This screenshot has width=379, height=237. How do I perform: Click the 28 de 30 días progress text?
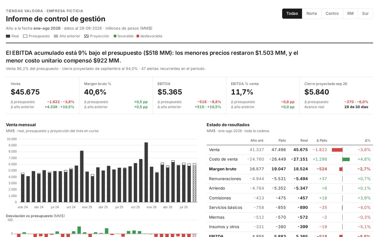click(x=356, y=107)
